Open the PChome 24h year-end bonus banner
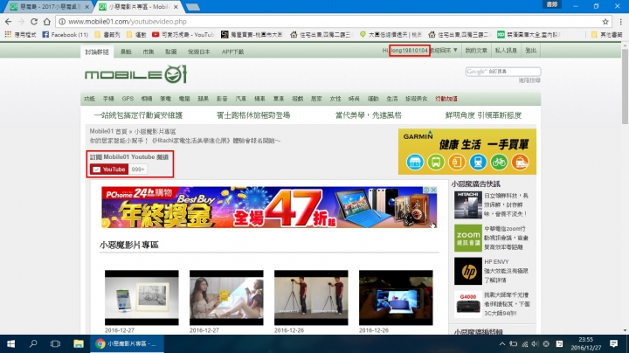 point(269,207)
